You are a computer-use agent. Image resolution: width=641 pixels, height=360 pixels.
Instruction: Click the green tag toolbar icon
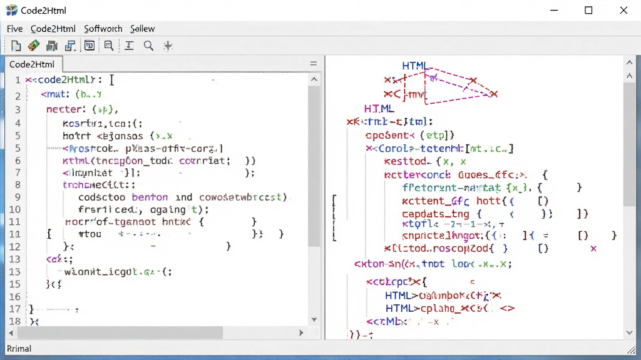pyautogui.click(x=34, y=46)
